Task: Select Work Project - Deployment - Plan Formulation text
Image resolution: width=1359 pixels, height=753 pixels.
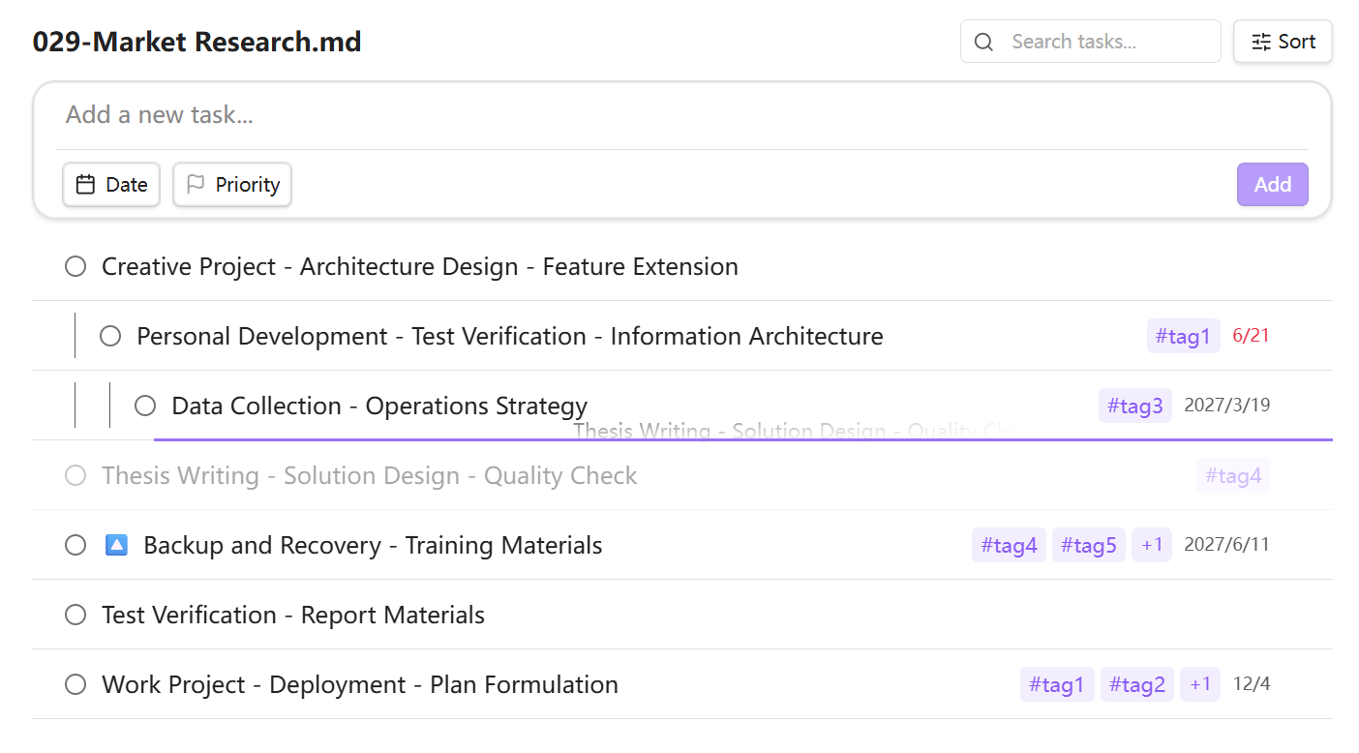Action: tap(360, 684)
